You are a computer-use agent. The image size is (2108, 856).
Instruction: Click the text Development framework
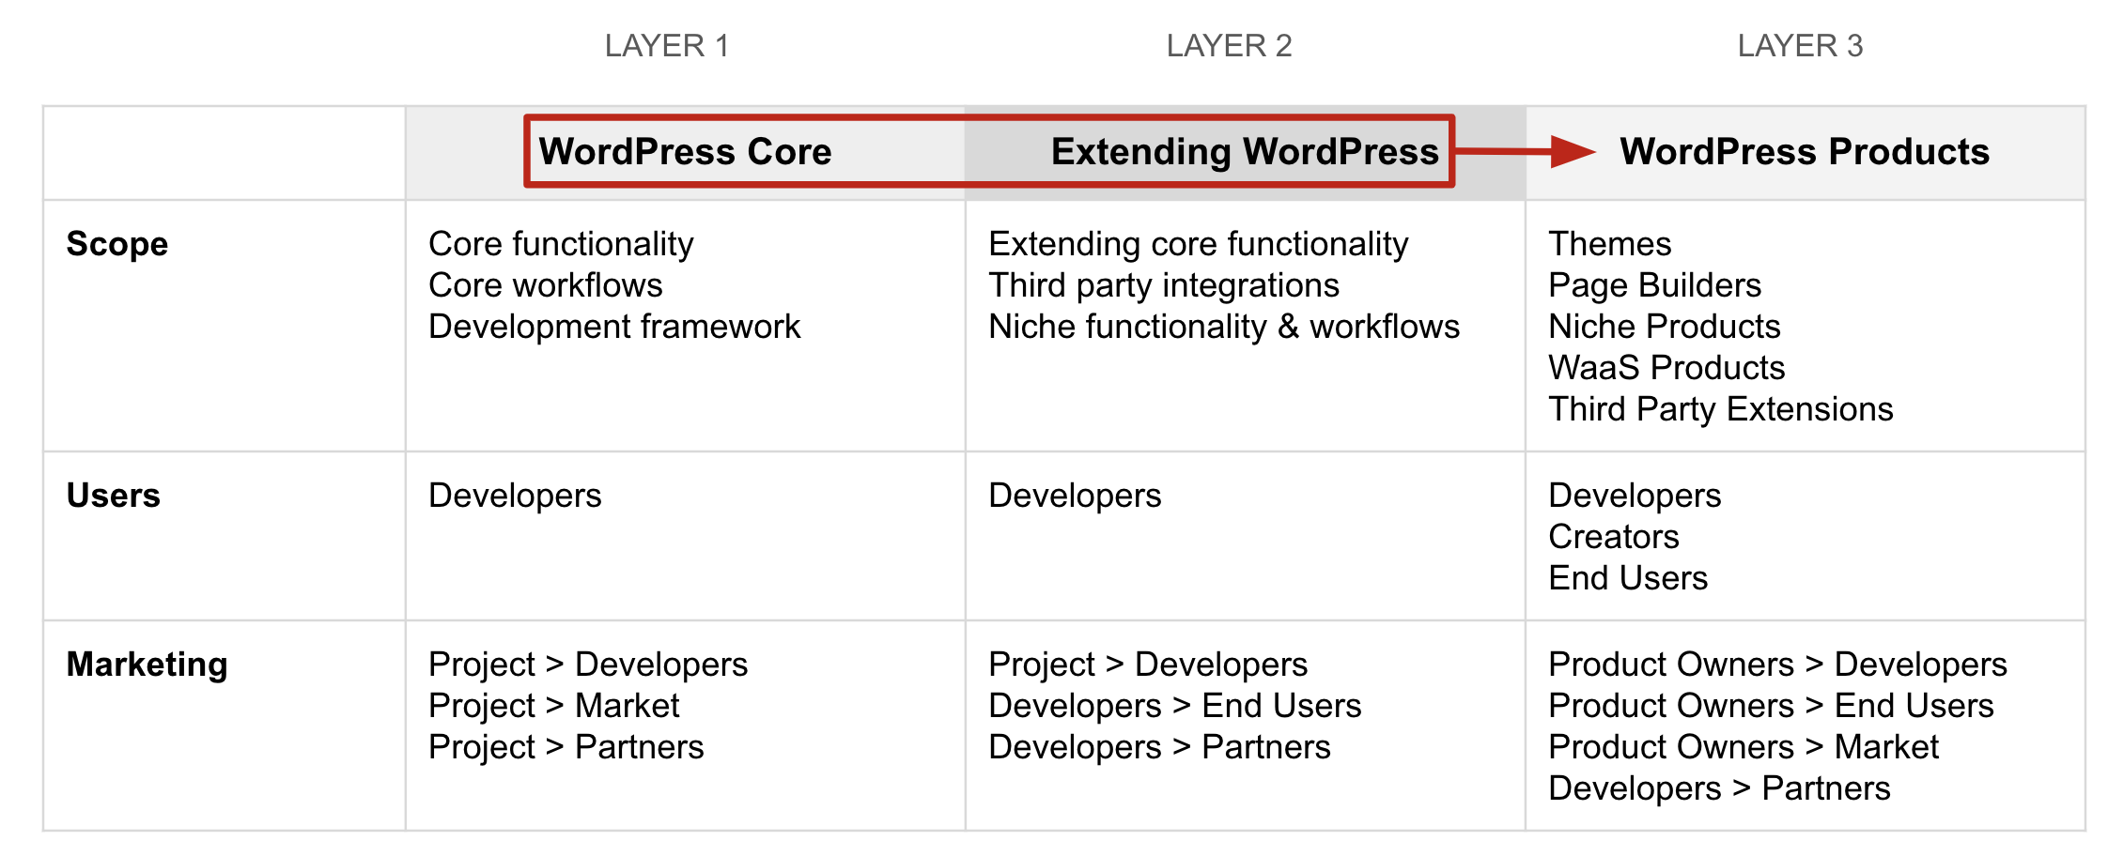click(614, 327)
